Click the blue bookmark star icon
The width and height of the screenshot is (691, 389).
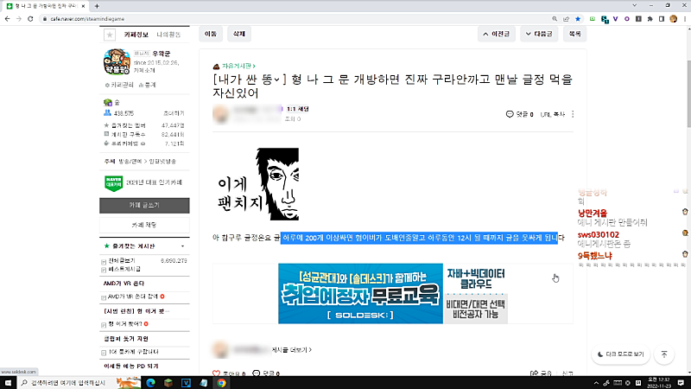point(578,19)
